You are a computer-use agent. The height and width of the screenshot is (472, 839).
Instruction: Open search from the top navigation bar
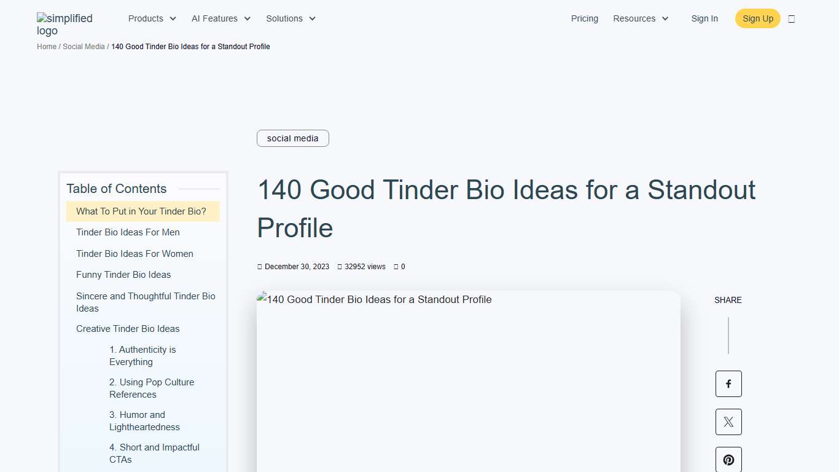792,18
